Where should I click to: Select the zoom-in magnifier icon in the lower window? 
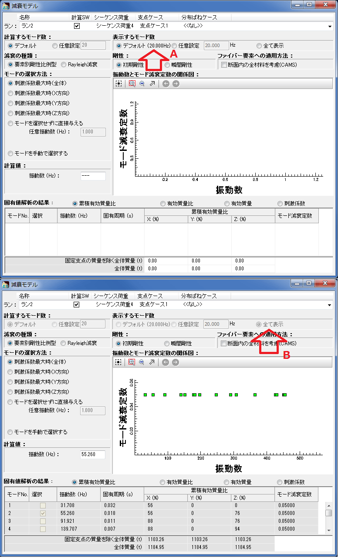pyautogui.click(x=132, y=362)
